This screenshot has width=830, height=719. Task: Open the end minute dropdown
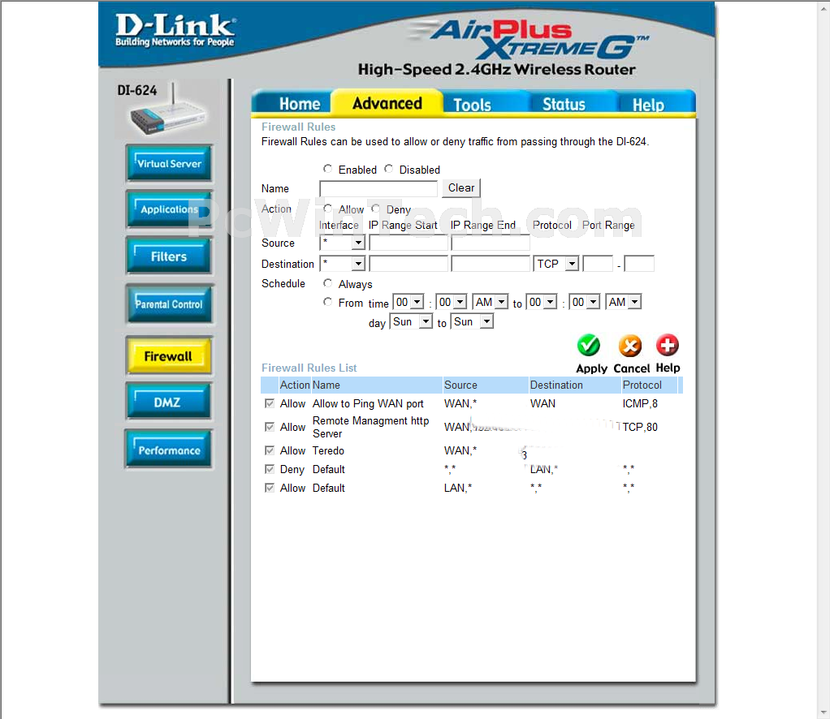click(585, 302)
